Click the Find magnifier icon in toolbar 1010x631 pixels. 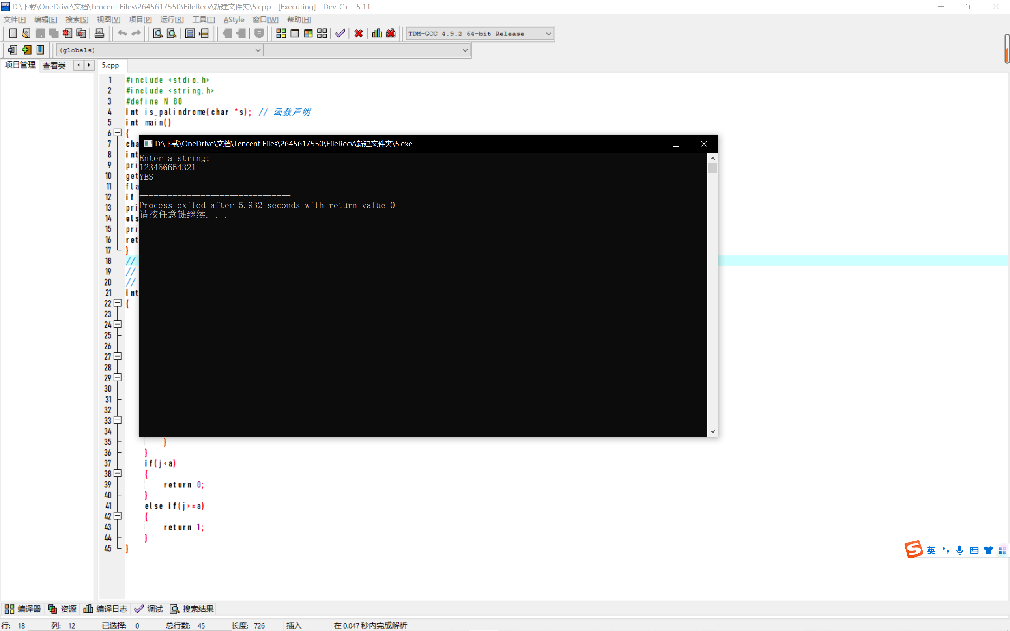coord(158,34)
